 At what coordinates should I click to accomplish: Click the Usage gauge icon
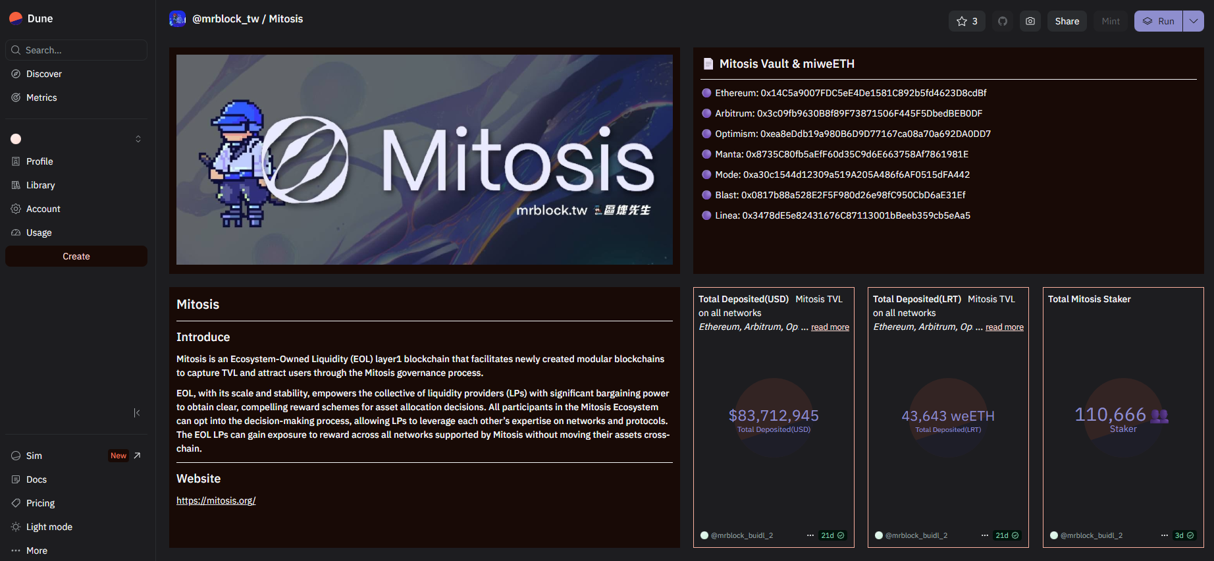click(x=16, y=232)
